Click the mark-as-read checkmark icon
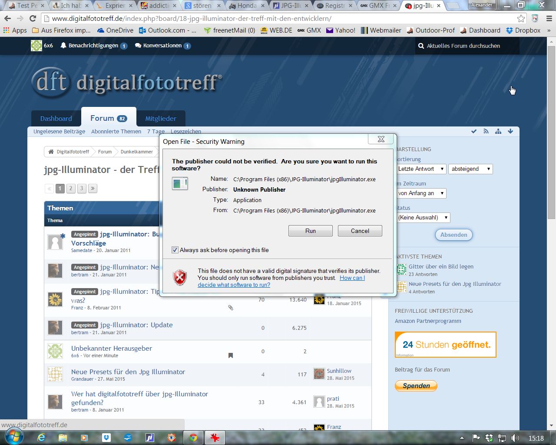Screen dimensions: 556x445 point(474,131)
